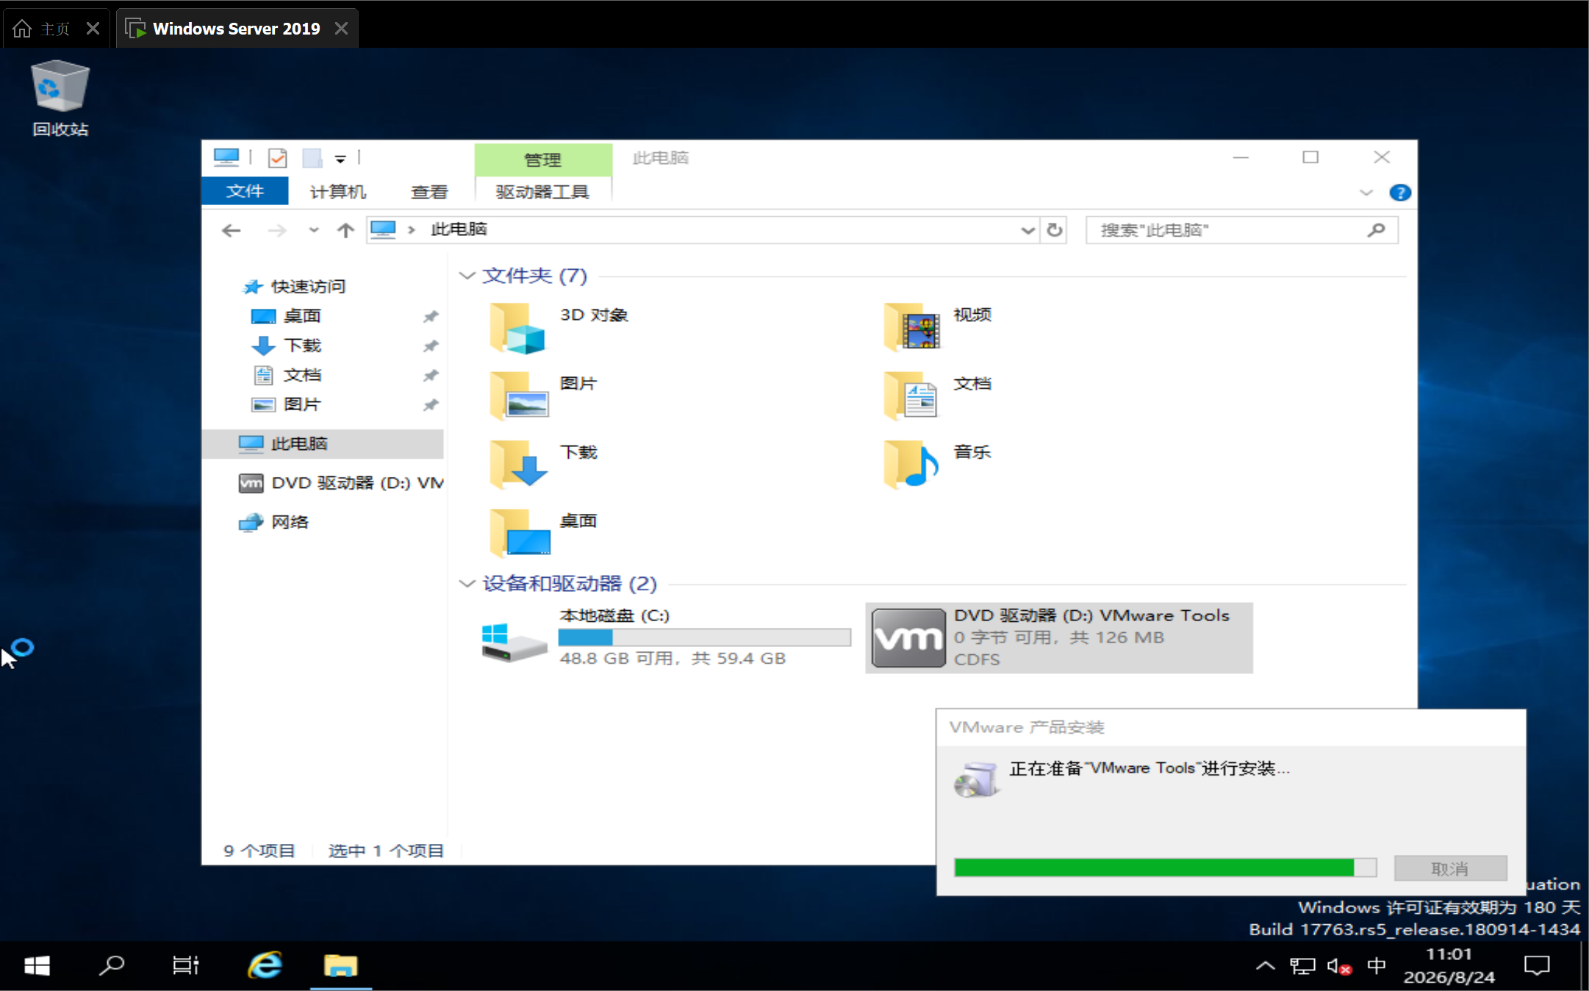Viewport: 1589px width, 991px height.
Task: Select the 音乐 folder icon
Action: pyautogui.click(x=911, y=465)
